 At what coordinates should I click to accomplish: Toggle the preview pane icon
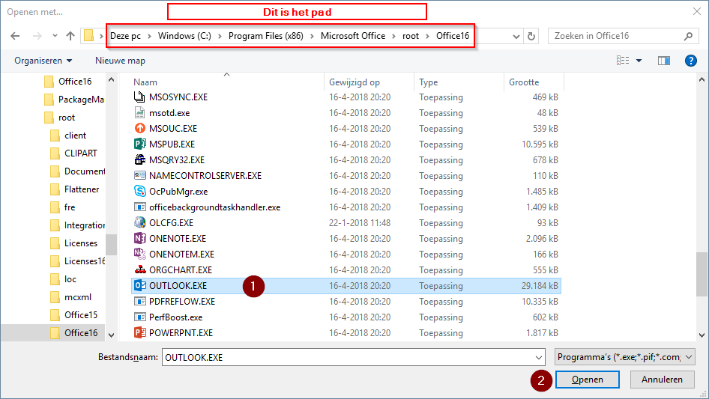(x=664, y=61)
